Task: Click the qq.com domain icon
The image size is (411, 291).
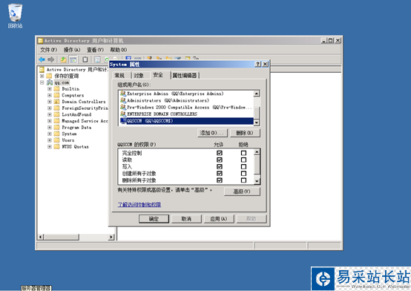Action: pyautogui.click(x=50, y=82)
